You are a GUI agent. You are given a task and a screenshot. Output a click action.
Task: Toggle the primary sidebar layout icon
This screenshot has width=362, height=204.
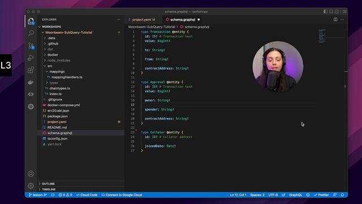click(325, 11)
